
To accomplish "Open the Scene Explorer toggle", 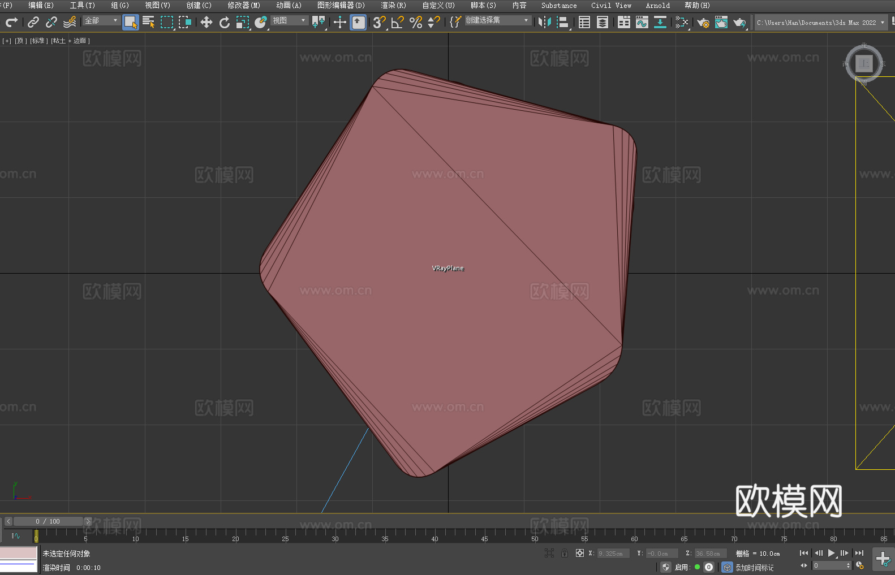I will [584, 22].
